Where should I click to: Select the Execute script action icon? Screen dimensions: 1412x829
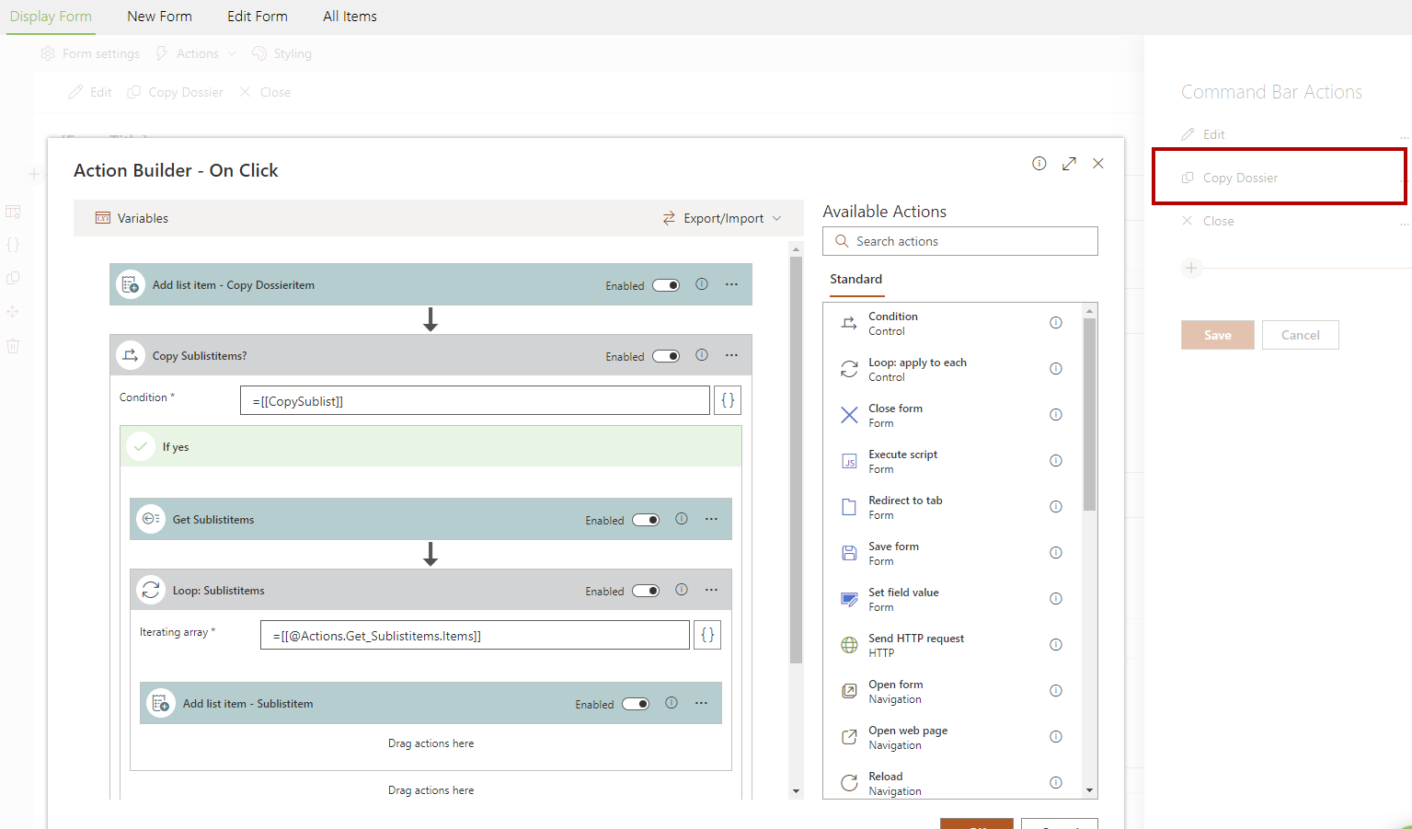pyautogui.click(x=849, y=461)
